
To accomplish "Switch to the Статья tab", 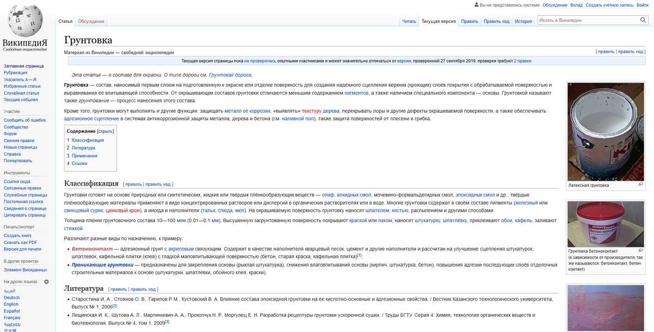I will 65,21.
